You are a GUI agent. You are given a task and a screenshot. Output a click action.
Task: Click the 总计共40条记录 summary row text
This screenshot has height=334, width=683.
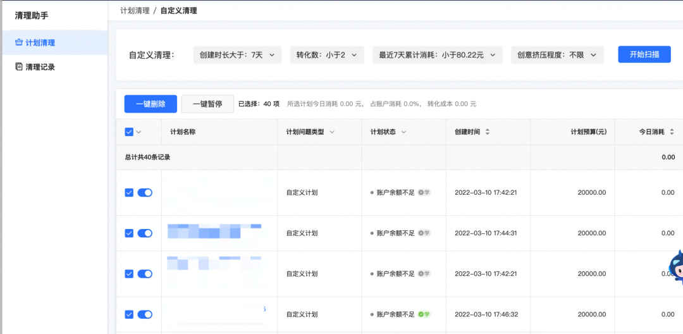pyautogui.click(x=147, y=158)
